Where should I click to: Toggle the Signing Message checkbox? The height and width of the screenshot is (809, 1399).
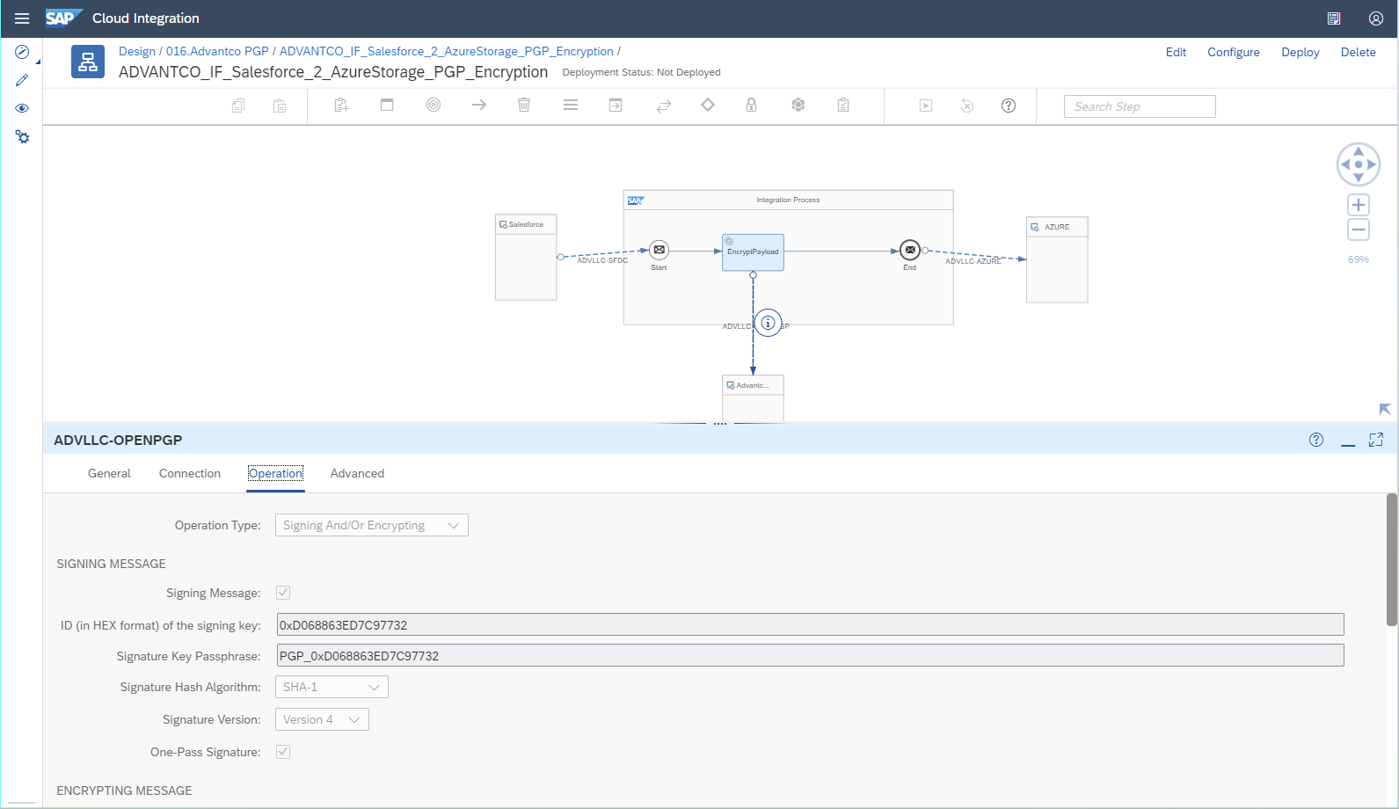tap(283, 593)
